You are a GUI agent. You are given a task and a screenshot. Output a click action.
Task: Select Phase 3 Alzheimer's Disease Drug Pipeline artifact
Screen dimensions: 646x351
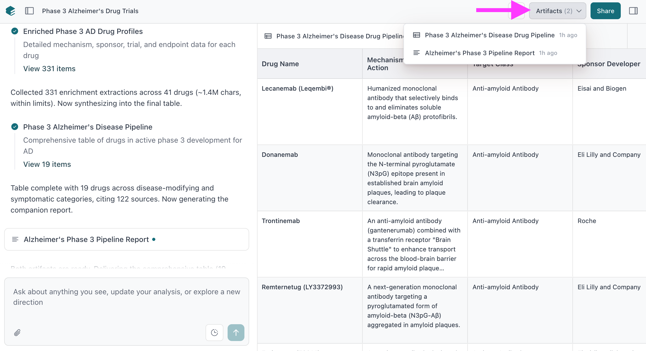(x=490, y=35)
